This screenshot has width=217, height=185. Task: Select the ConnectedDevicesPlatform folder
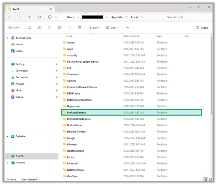point(131,87)
